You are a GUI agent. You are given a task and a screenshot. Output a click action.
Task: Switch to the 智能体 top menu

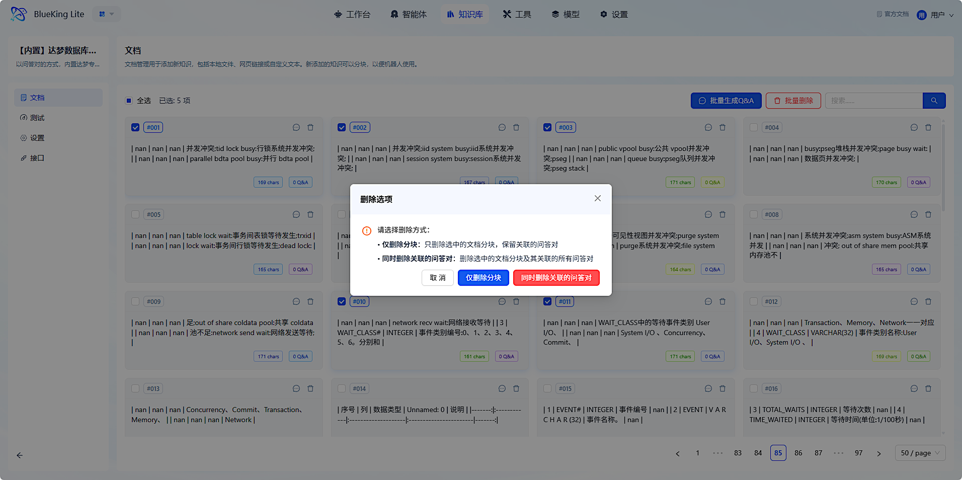(409, 15)
